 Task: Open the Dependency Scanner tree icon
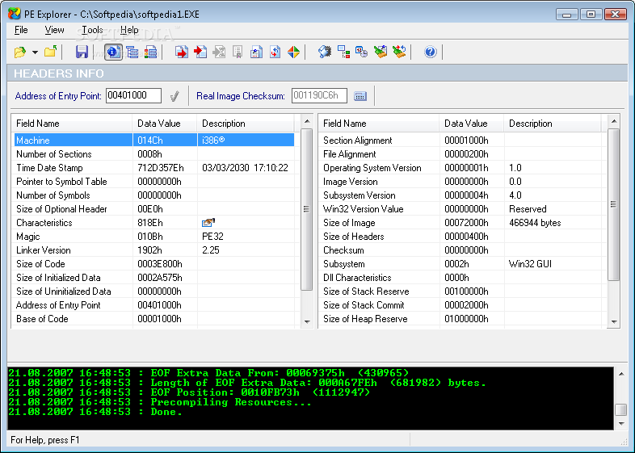click(x=343, y=52)
